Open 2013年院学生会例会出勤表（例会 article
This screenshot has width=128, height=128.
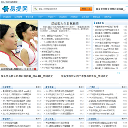coord(17,101)
